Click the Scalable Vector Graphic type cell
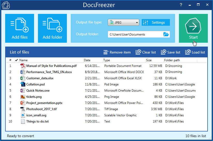 point(121,115)
